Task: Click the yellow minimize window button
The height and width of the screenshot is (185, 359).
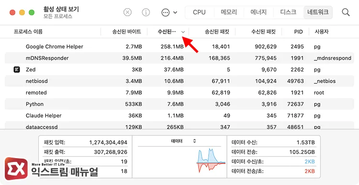Action: (22, 12)
